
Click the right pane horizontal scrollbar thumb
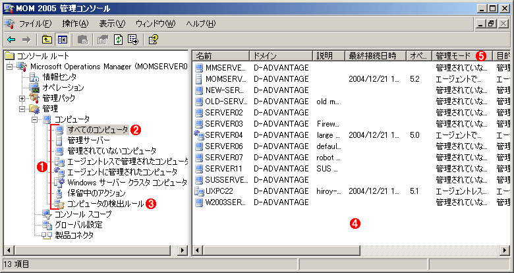[x=281, y=251]
